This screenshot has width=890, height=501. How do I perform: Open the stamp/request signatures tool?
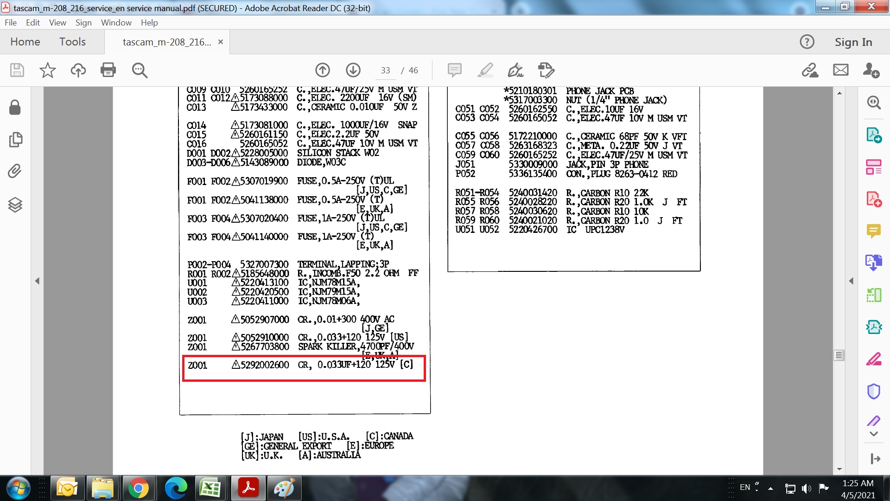[x=546, y=70]
